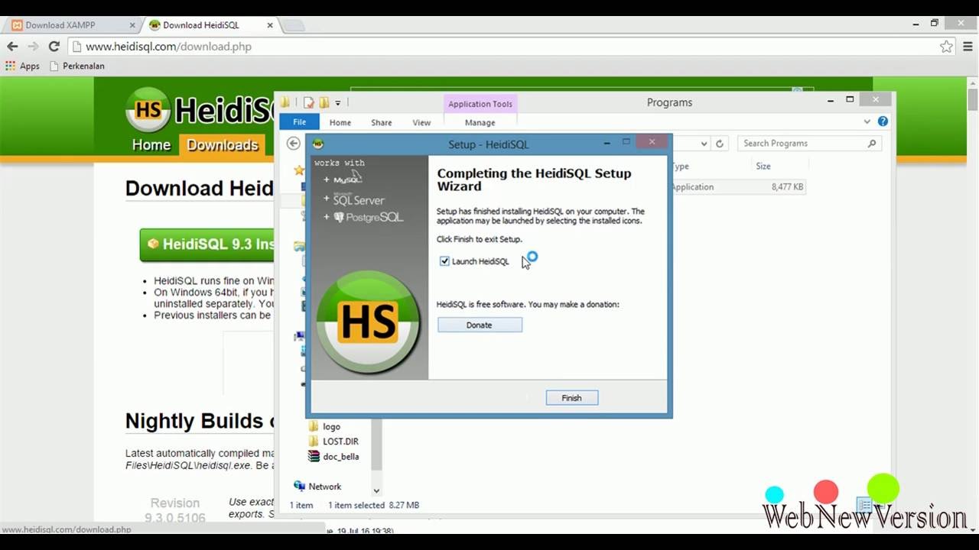Click the search magnifier icon in Explorer
Image resolution: width=979 pixels, height=550 pixels.
(x=872, y=144)
